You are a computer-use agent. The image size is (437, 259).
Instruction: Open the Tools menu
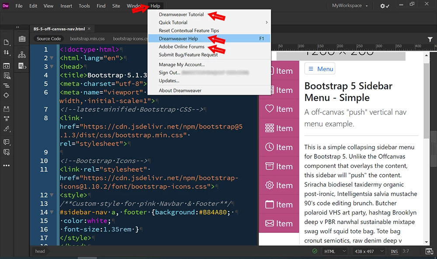coord(84,6)
